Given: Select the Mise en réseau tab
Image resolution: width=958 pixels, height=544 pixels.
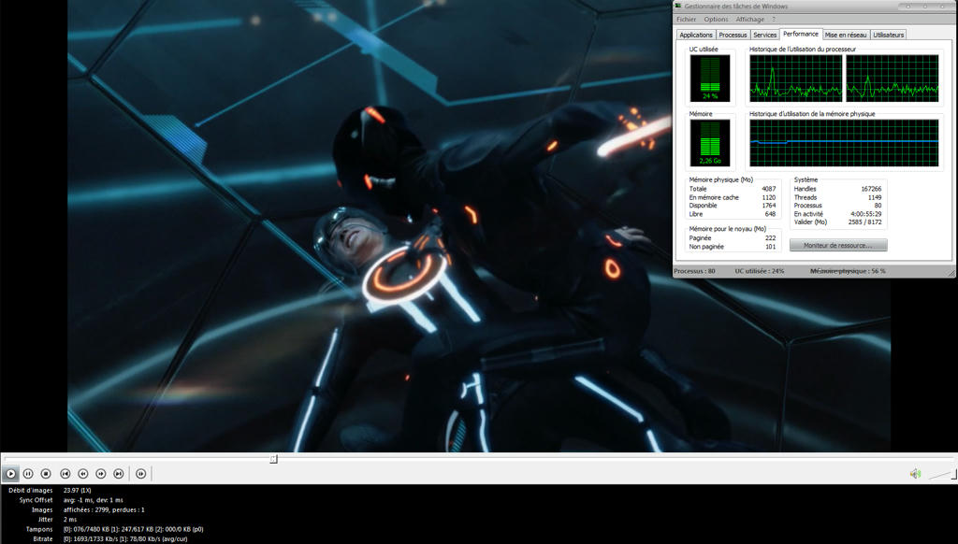Looking at the screenshot, I should point(846,35).
